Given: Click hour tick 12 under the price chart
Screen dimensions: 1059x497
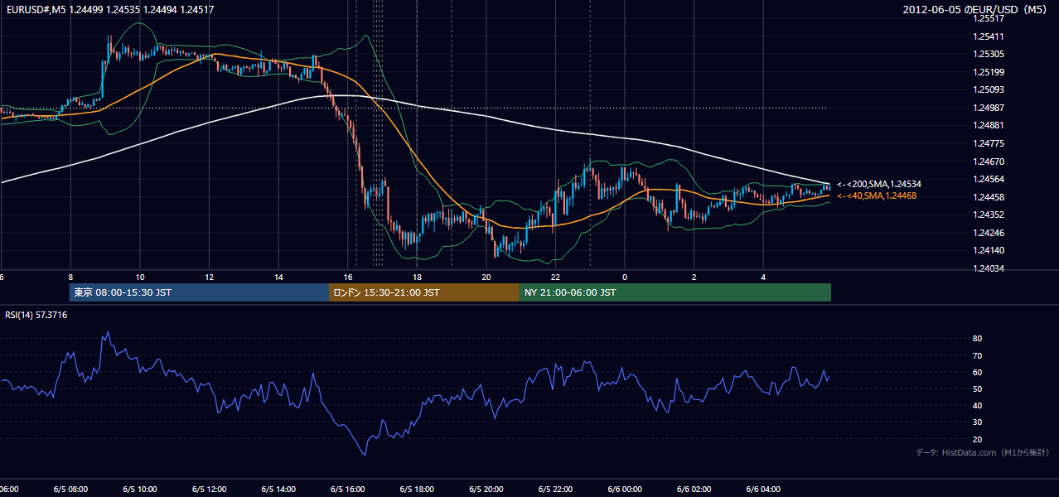Looking at the screenshot, I should 209,277.
